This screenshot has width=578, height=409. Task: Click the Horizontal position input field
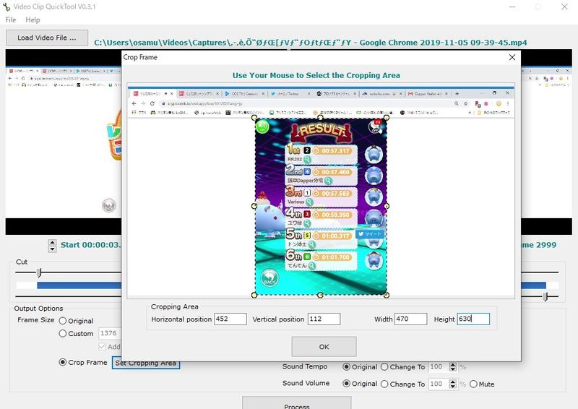[230, 319]
